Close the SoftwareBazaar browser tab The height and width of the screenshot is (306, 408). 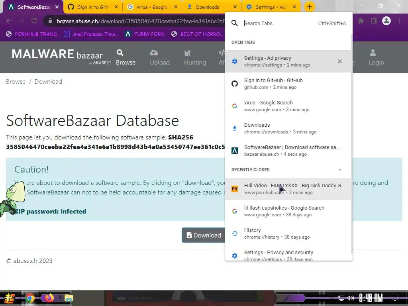coord(57,7)
